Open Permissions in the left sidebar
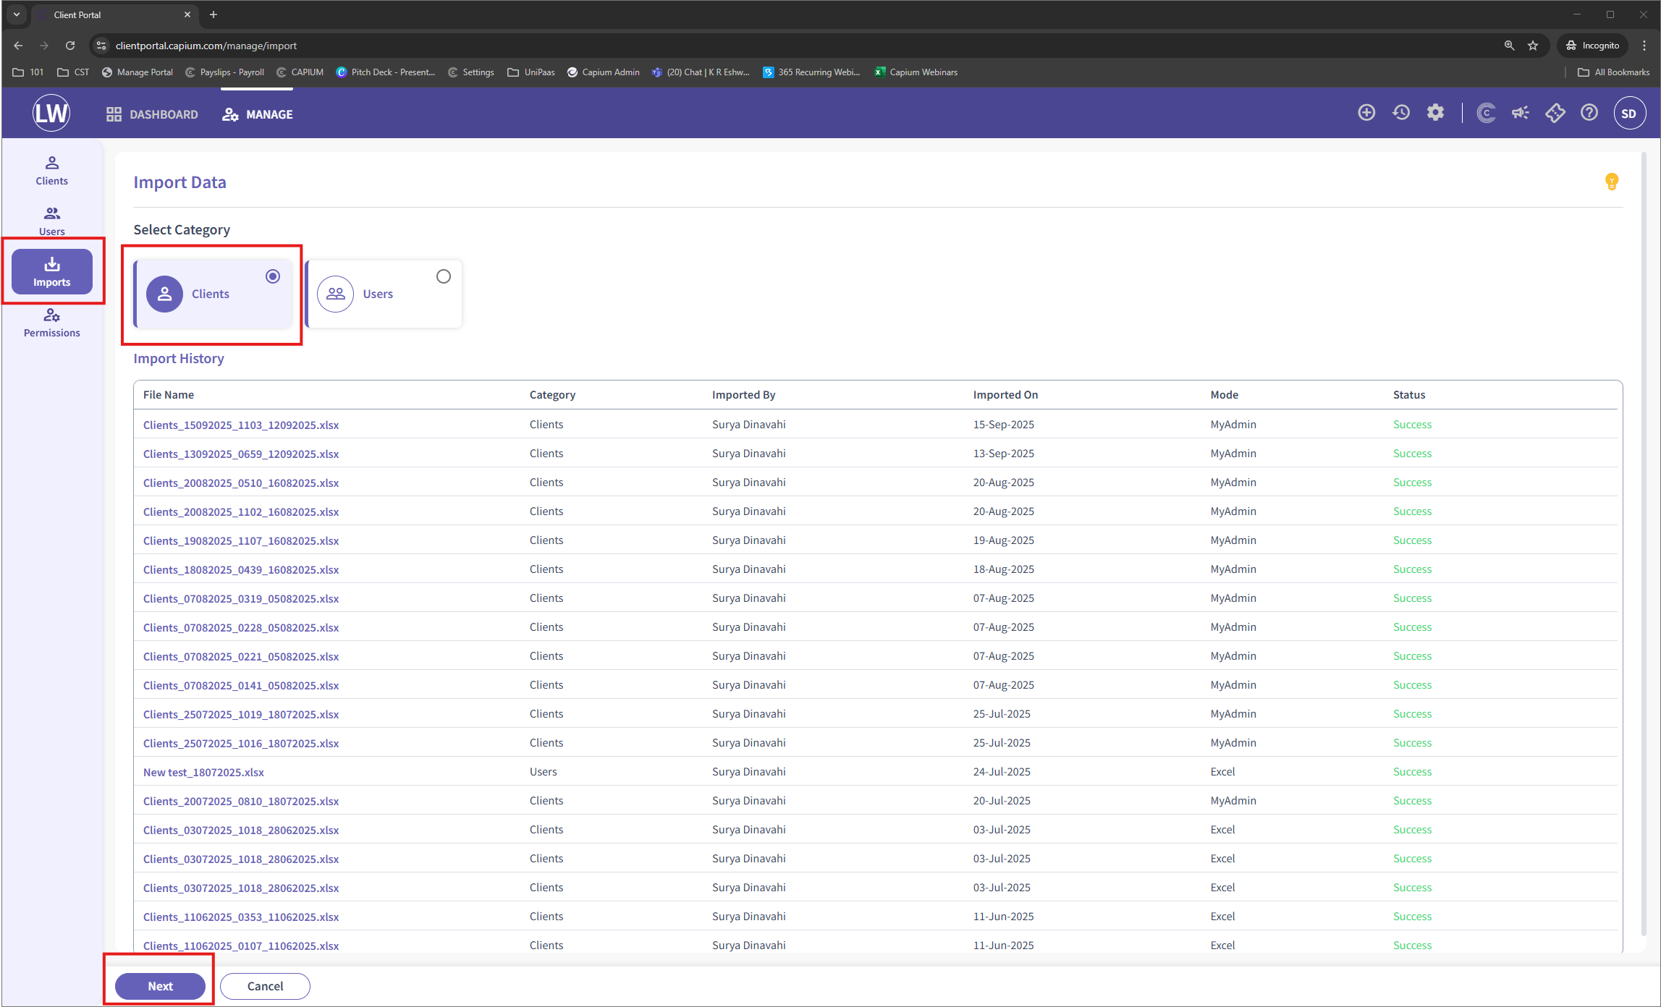Viewport: 1661px width, 1007px height. (x=51, y=323)
